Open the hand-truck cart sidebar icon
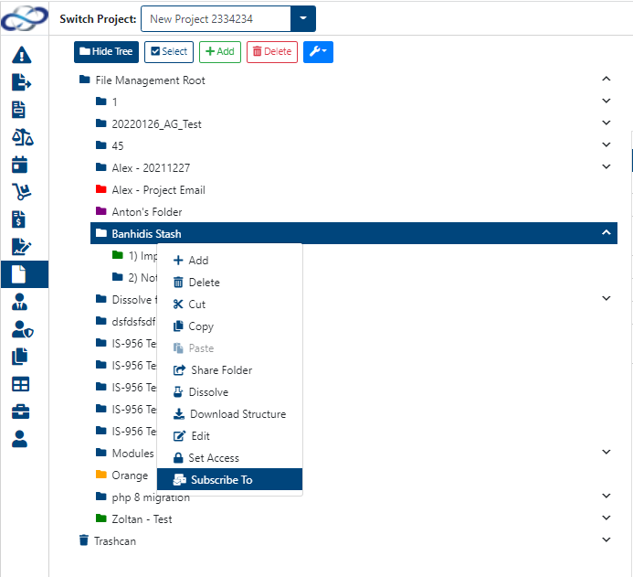This screenshot has height=577, width=633. (21, 191)
